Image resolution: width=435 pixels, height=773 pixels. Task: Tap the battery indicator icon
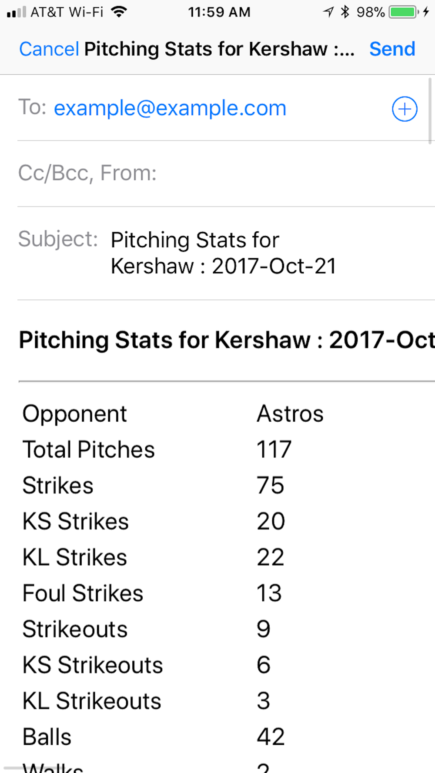(x=404, y=12)
